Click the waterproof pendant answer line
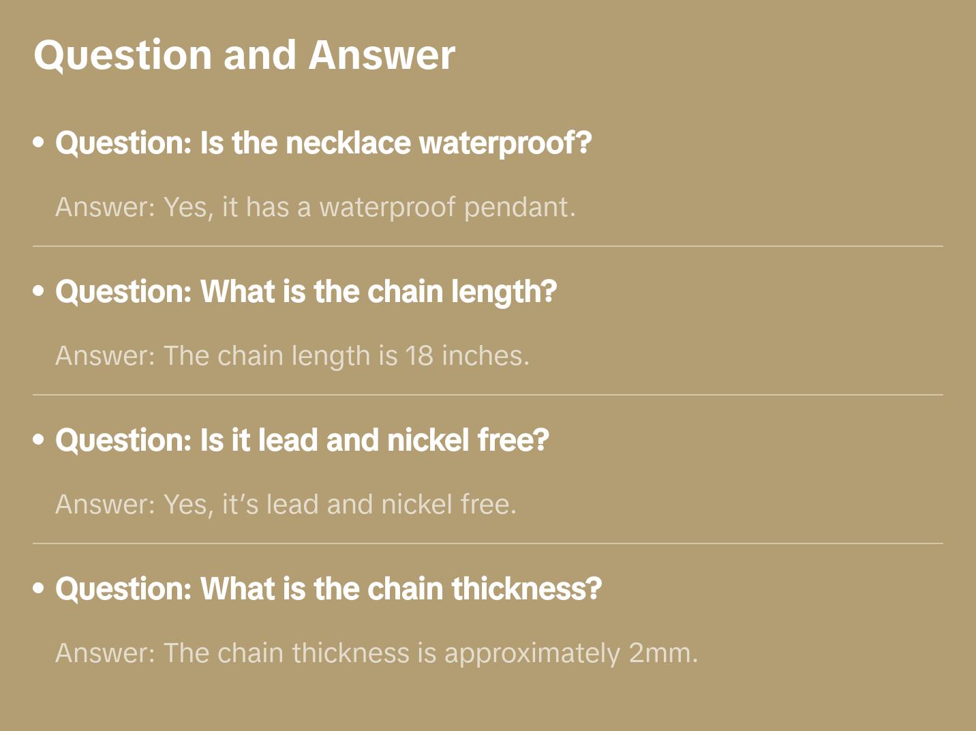The height and width of the screenshot is (731, 976). click(316, 207)
